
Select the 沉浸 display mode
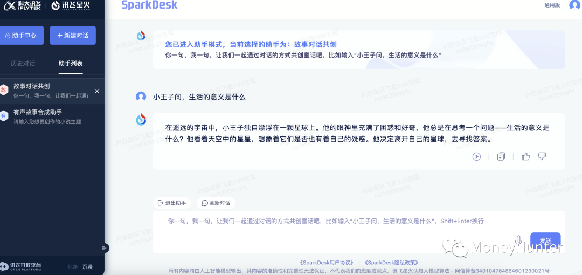tap(88, 266)
